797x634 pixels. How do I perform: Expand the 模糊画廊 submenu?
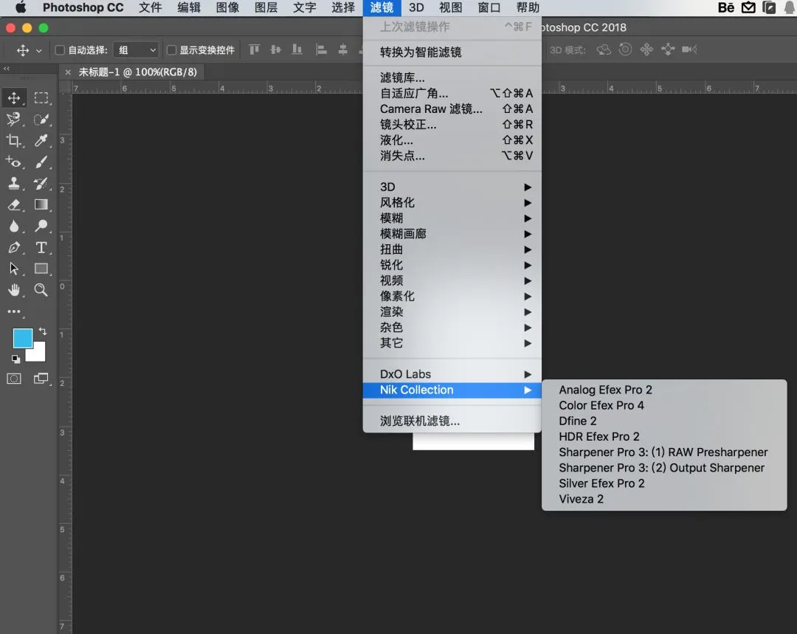(452, 234)
